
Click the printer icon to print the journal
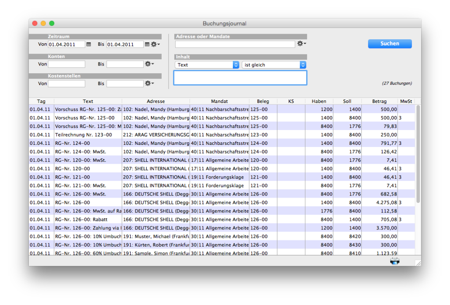(395, 260)
